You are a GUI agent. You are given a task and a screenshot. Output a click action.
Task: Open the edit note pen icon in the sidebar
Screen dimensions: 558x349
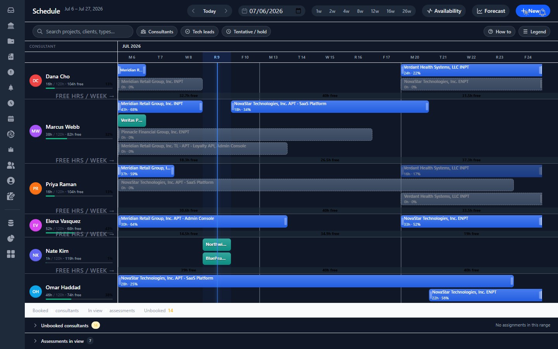click(11, 196)
